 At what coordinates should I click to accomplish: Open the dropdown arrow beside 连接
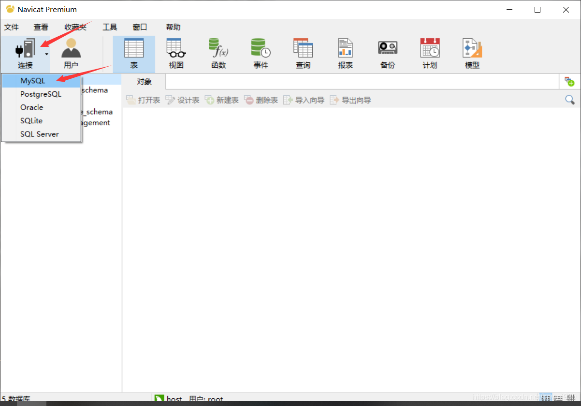tap(47, 54)
